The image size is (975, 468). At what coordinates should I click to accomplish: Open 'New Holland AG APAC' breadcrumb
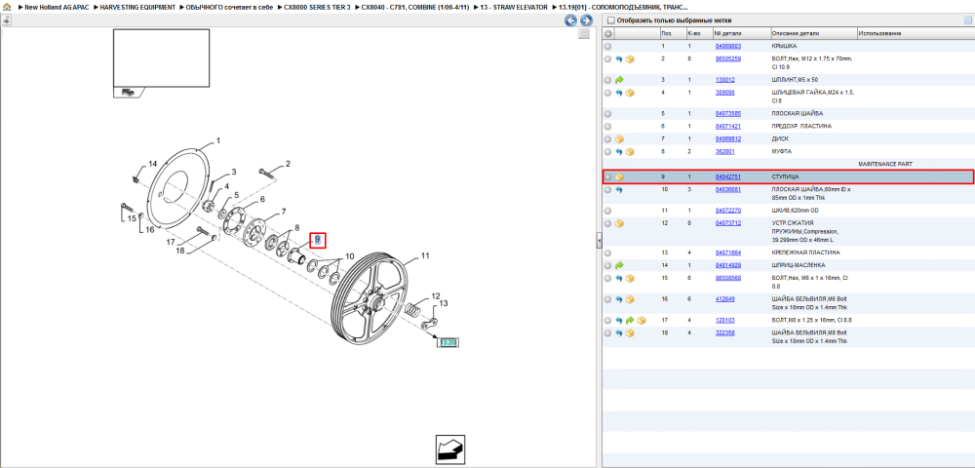(57, 7)
